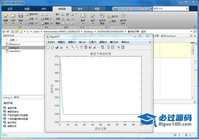The height and width of the screenshot is (139, 199).
Task: Expand the New (新建) dropdown arrow
Action: (6, 24)
